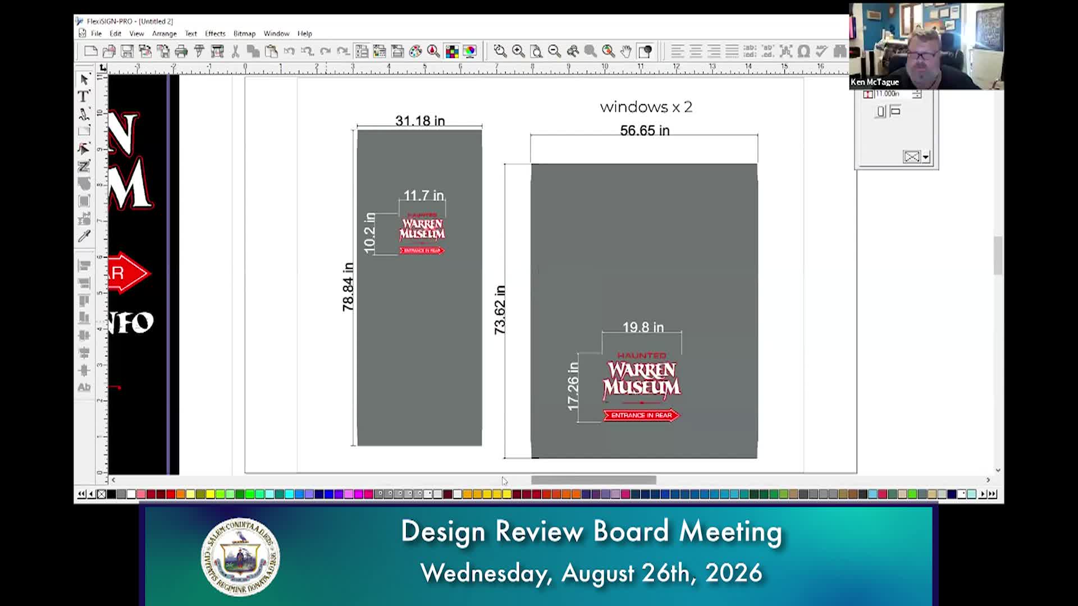The width and height of the screenshot is (1078, 606).
Task: Click the horizontal scrollbar thumb
Action: point(593,480)
